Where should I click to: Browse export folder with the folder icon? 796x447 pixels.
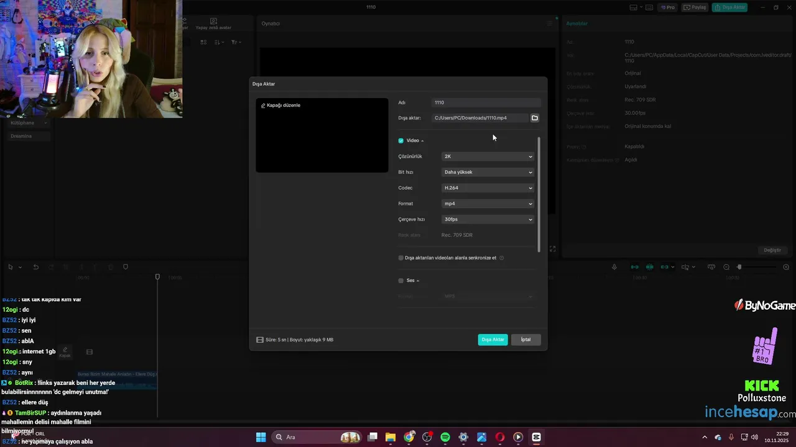(x=534, y=118)
